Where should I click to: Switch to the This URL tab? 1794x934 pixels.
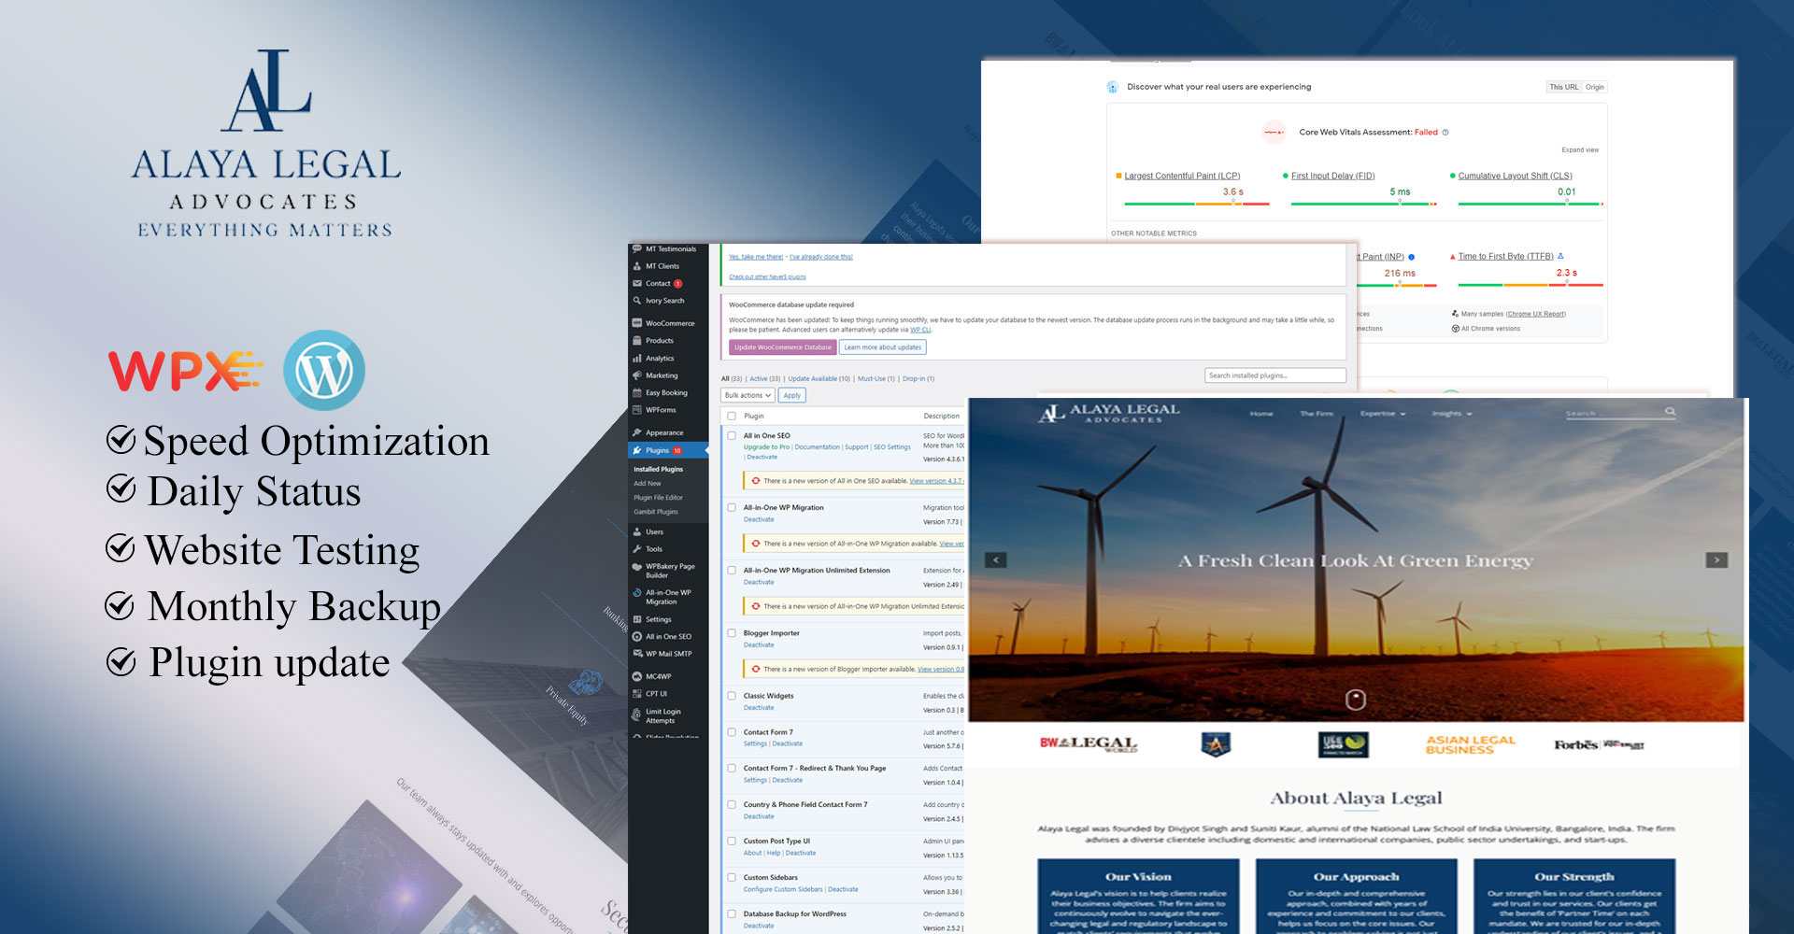pyautogui.click(x=1564, y=87)
